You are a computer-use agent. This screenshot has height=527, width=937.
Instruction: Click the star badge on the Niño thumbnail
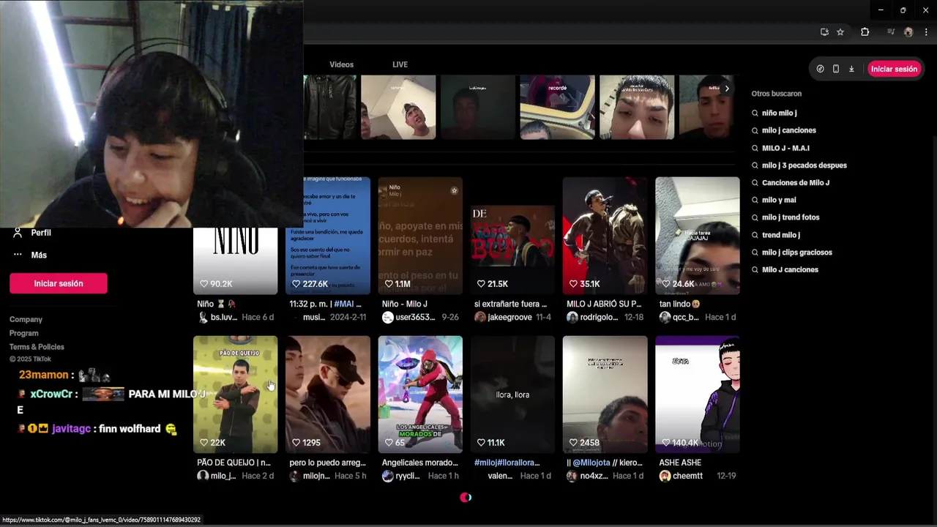pos(454,190)
